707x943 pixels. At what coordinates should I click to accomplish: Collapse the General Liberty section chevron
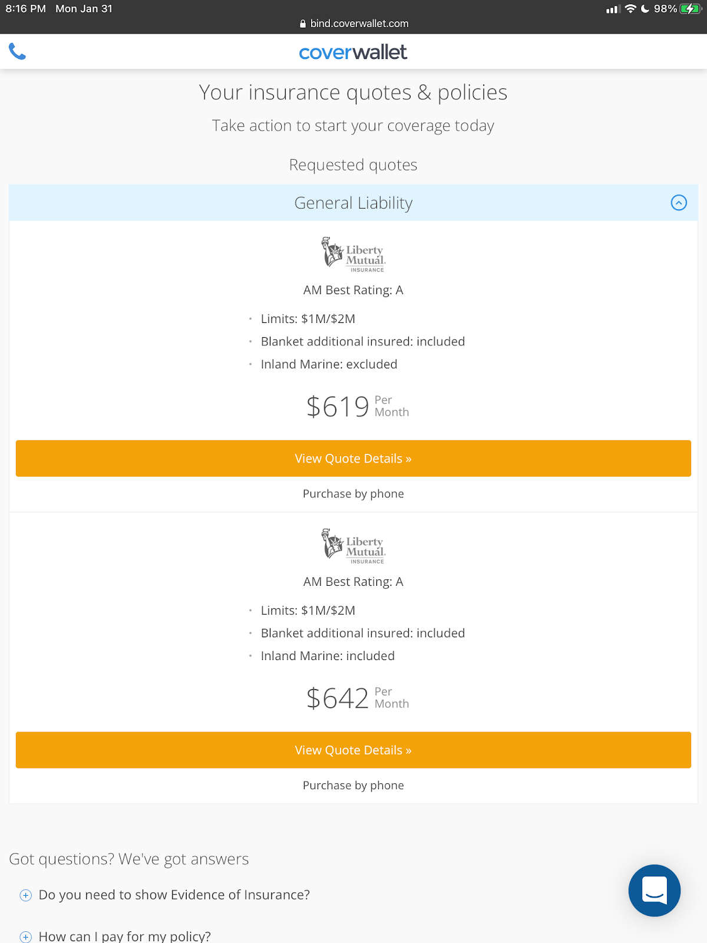(679, 203)
